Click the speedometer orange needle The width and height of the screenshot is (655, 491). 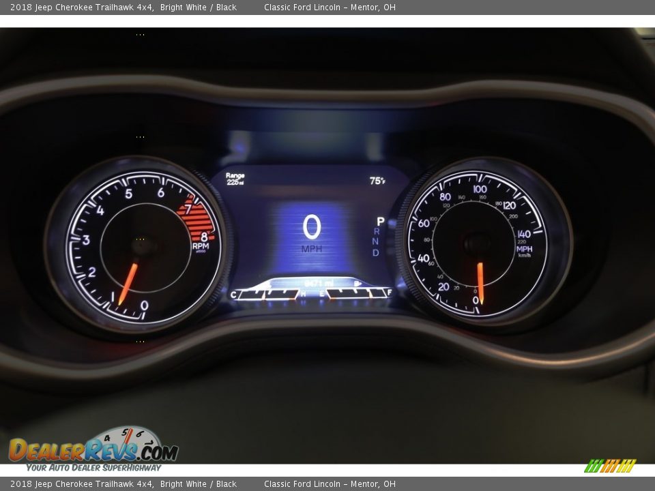[x=480, y=282]
